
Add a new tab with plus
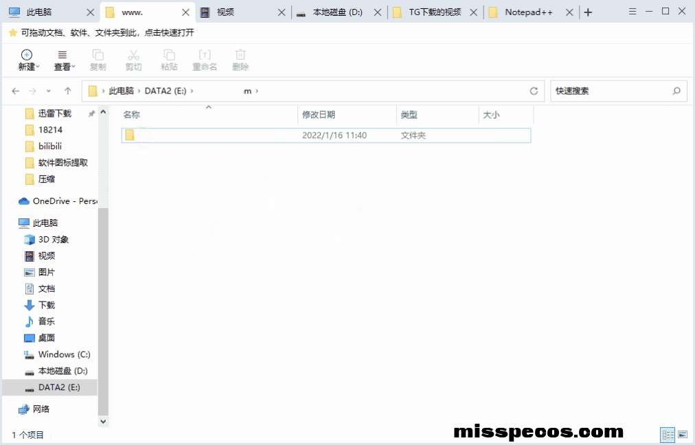[588, 12]
